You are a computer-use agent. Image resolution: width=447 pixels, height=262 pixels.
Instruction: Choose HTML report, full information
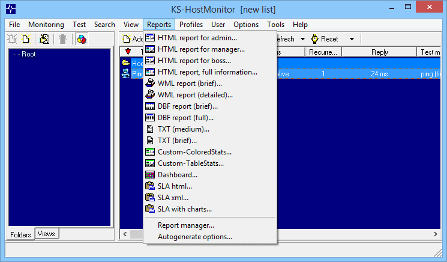pyautogui.click(x=210, y=72)
